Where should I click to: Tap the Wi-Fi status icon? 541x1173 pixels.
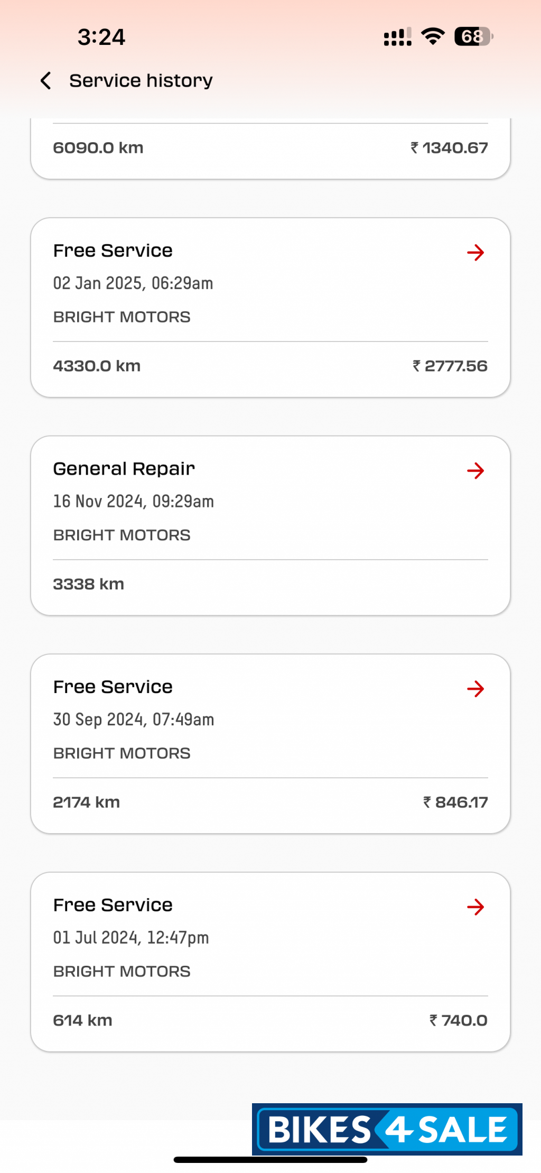(433, 37)
